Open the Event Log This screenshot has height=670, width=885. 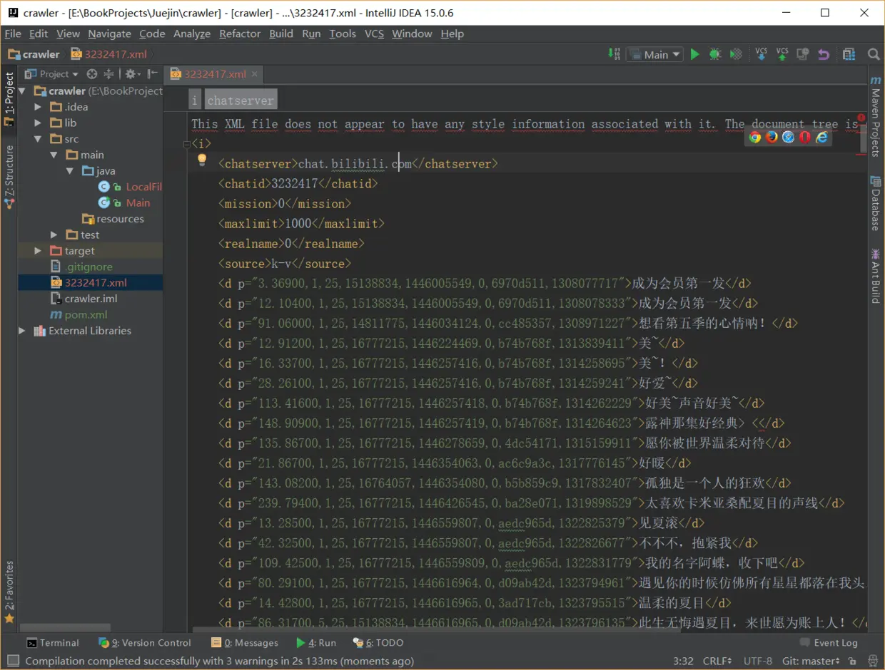[829, 642]
